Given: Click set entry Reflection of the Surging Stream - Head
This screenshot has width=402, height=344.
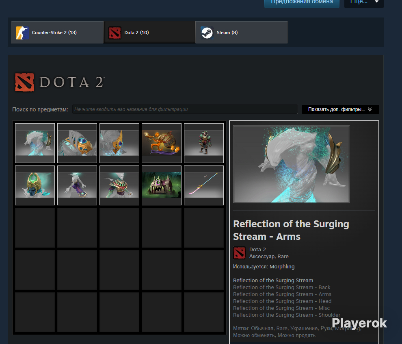Looking at the screenshot, I should (x=282, y=301).
